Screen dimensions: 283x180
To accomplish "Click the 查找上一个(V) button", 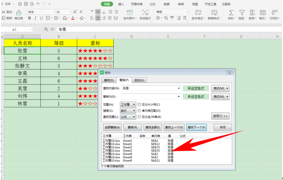I will (x=174, y=127).
